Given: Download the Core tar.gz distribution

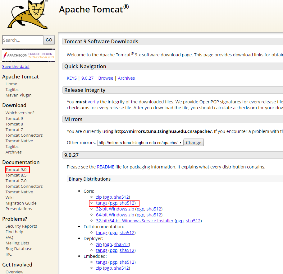Looking at the screenshot, I should (102, 203).
